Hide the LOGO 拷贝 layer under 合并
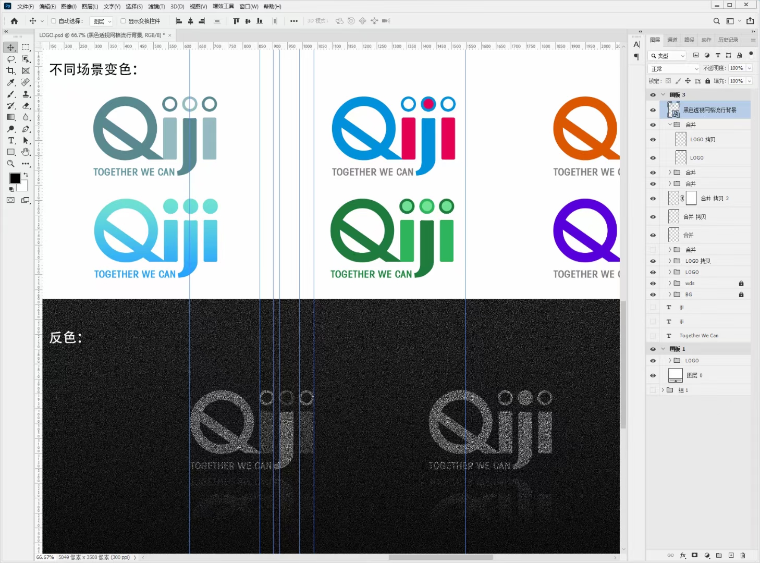760x563 pixels. point(653,140)
